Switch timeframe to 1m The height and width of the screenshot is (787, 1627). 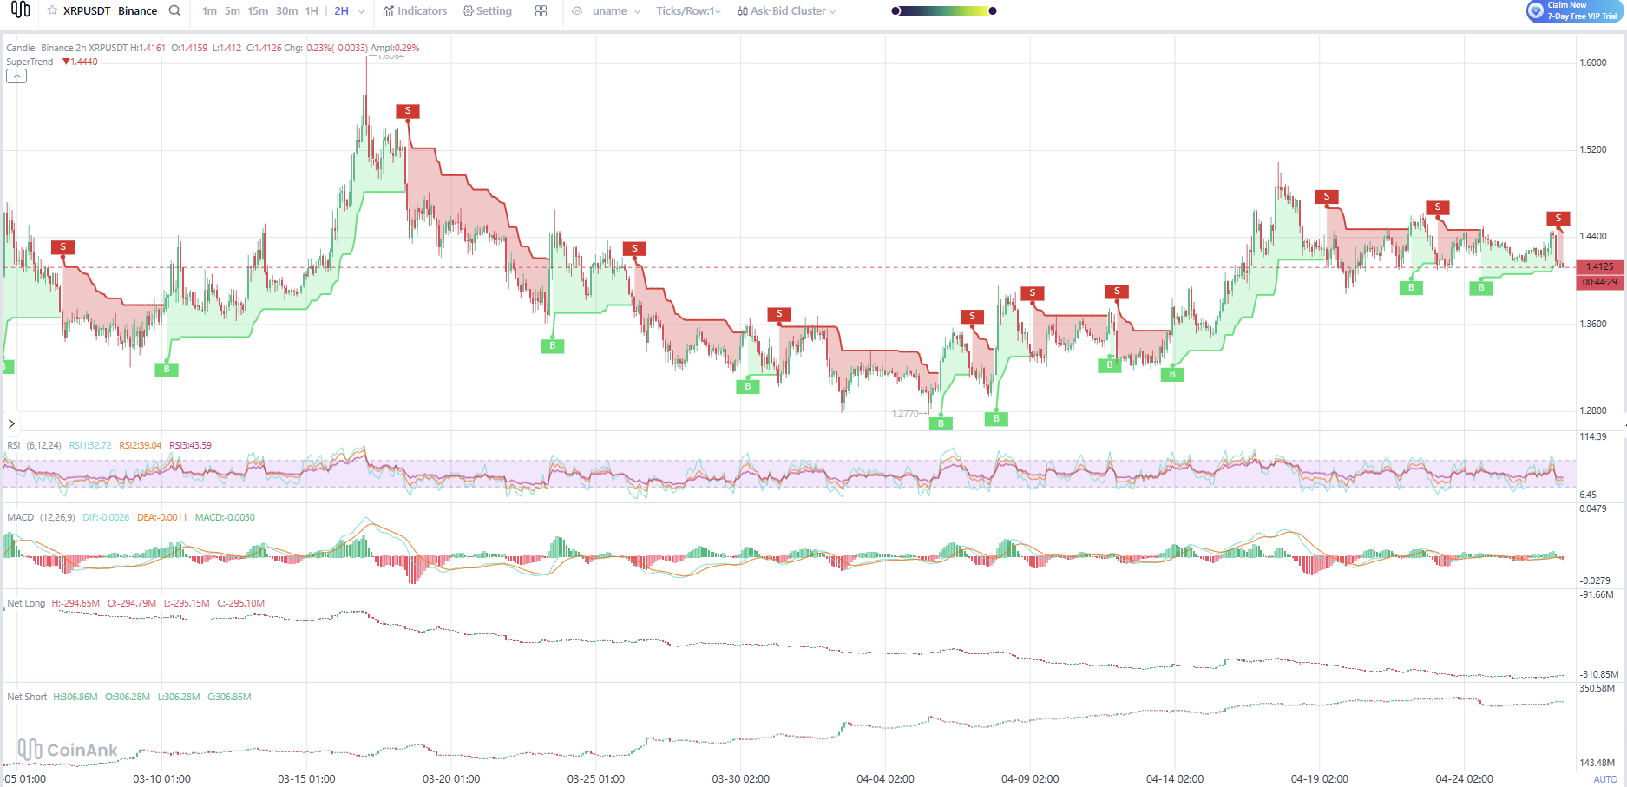tap(209, 11)
